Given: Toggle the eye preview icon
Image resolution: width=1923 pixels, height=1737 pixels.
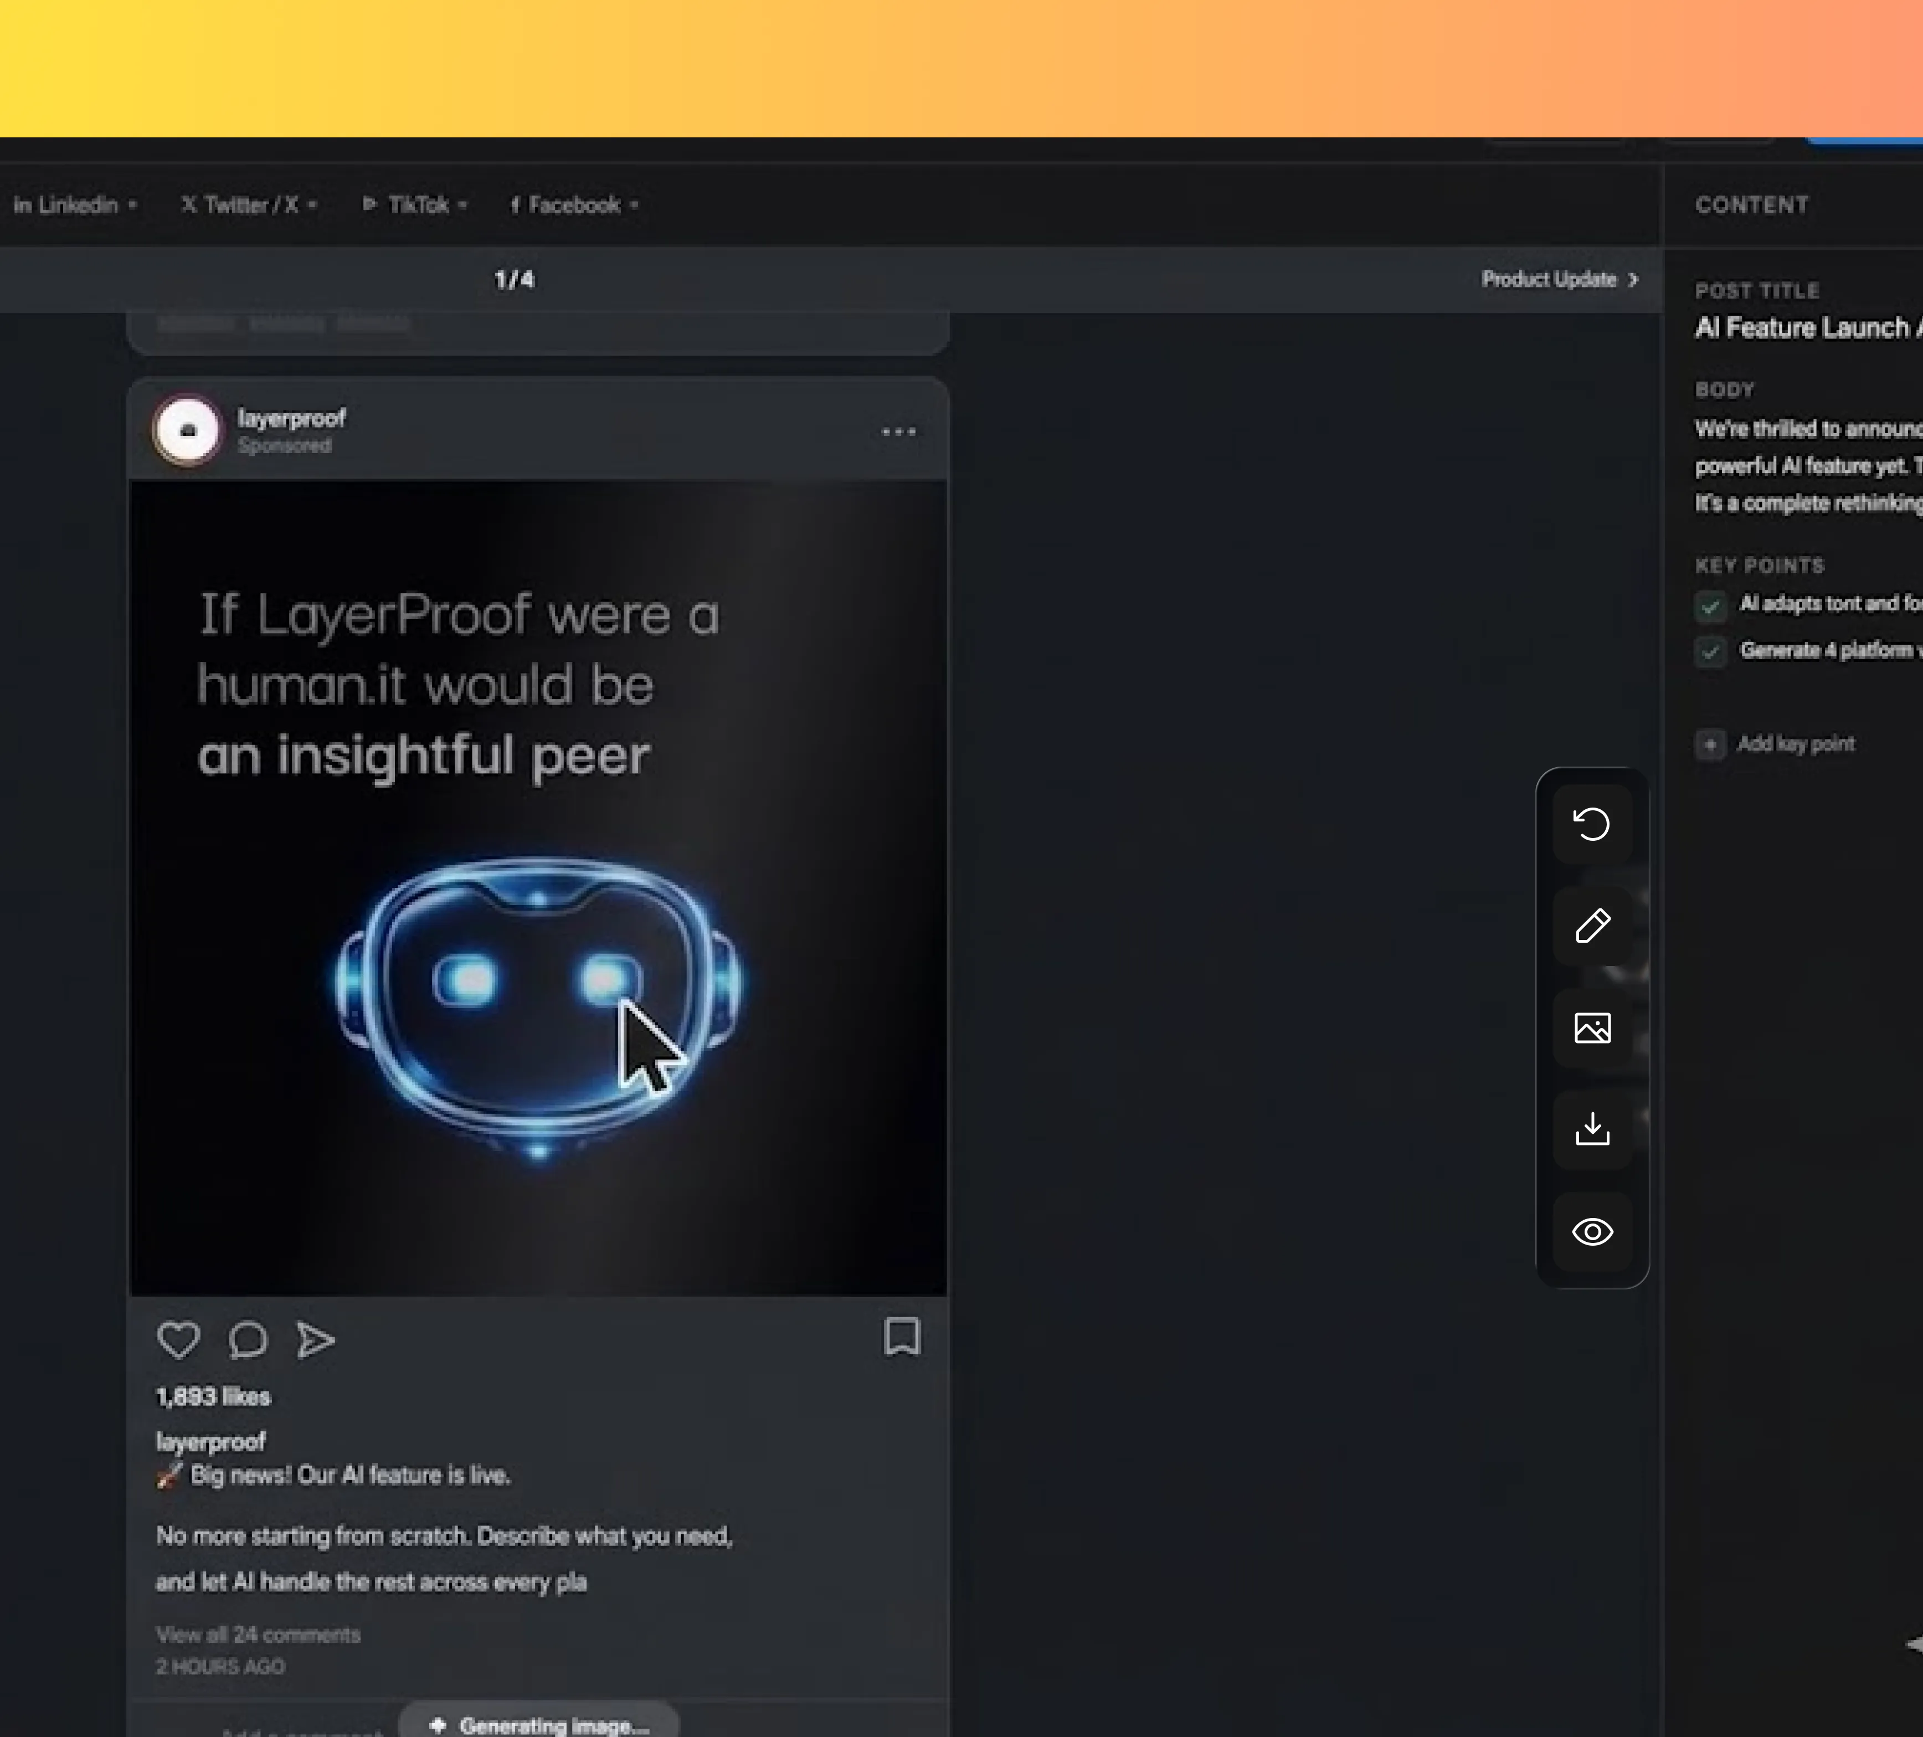Looking at the screenshot, I should [x=1591, y=1231].
